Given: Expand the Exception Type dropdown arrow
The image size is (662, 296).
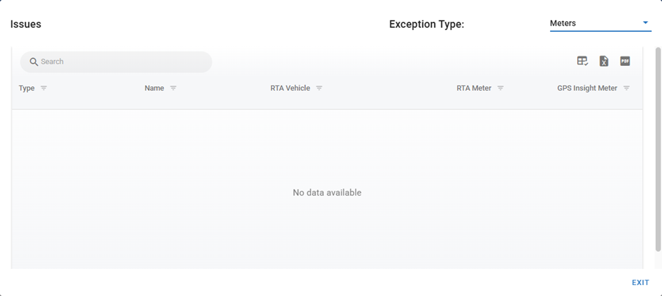Looking at the screenshot, I should click(646, 23).
